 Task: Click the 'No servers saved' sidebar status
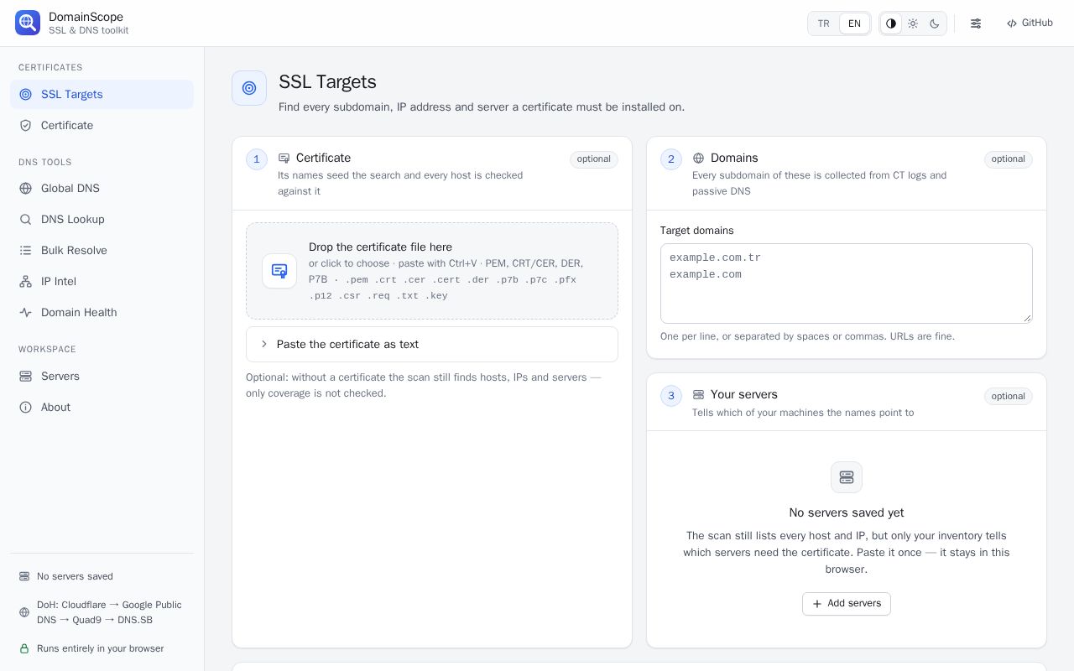[x=75, y=576]
